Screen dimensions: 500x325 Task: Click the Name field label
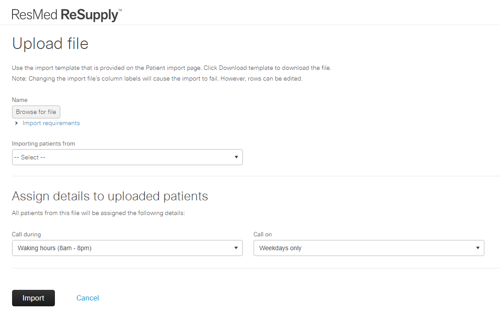click(20, 100)
